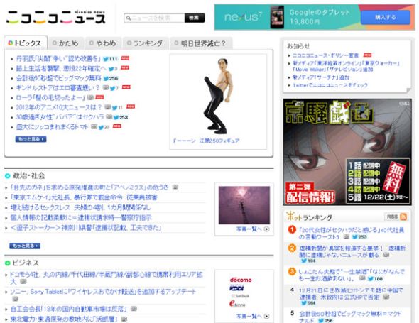
Task: Click もっと見る button under 政治・社会
Action: (25, 246)
